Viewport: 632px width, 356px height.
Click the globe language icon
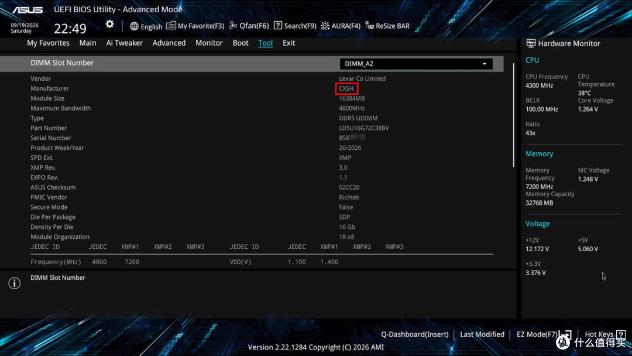(134, 26)
